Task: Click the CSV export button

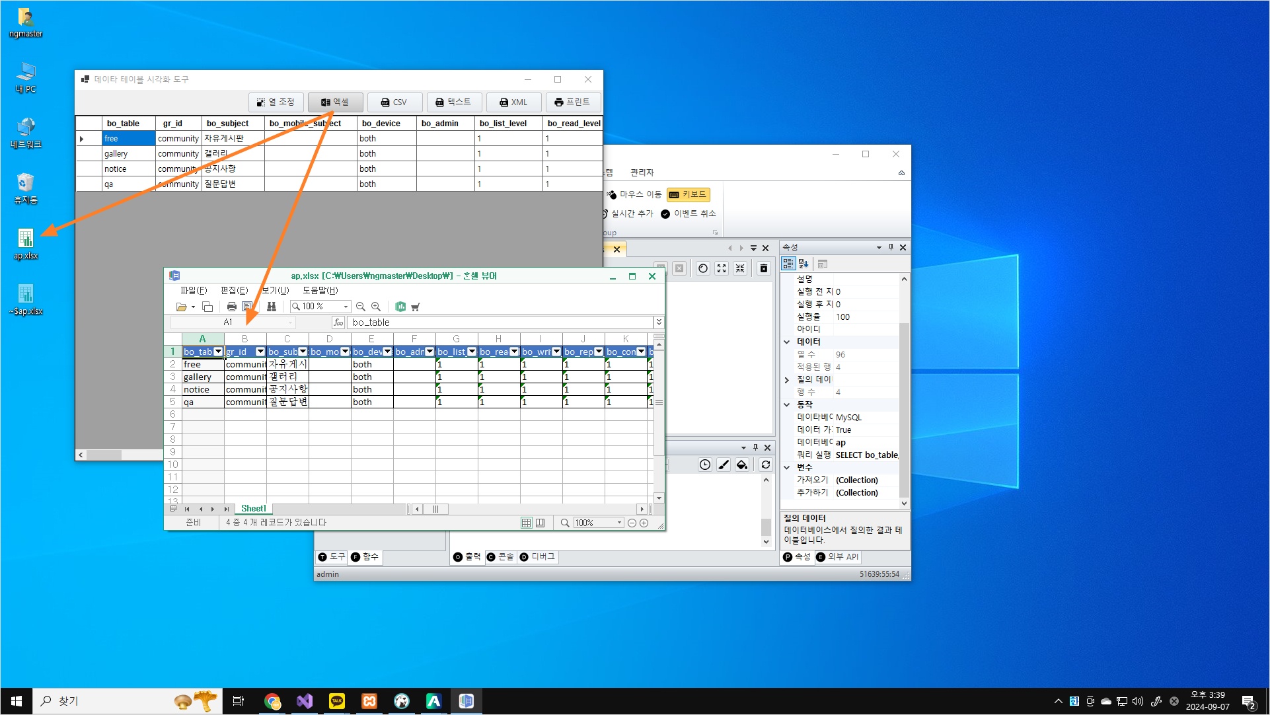Action: tap(394, 102)
